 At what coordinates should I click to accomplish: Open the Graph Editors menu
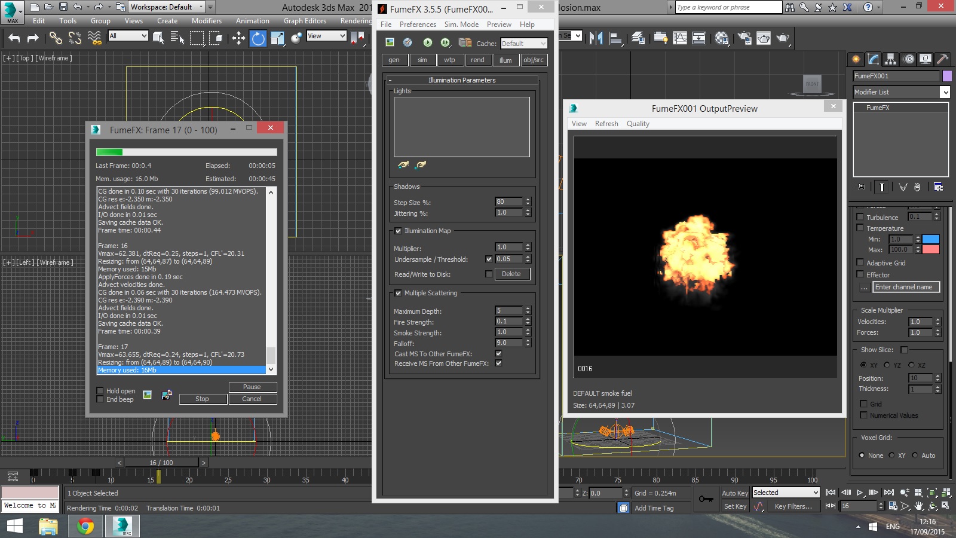[x=305, y=21]
